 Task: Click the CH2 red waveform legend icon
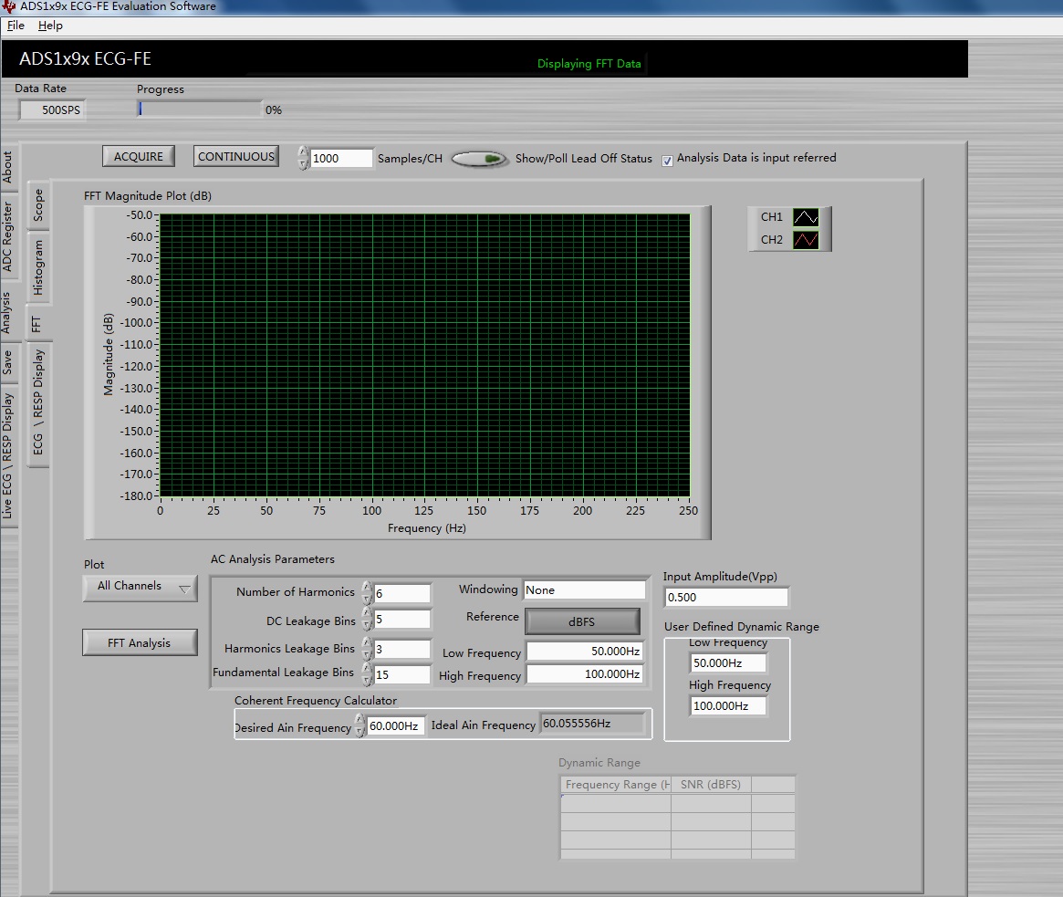coord(805,240)
